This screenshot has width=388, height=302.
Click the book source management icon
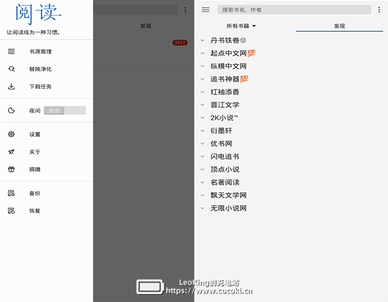pos(11,52)
